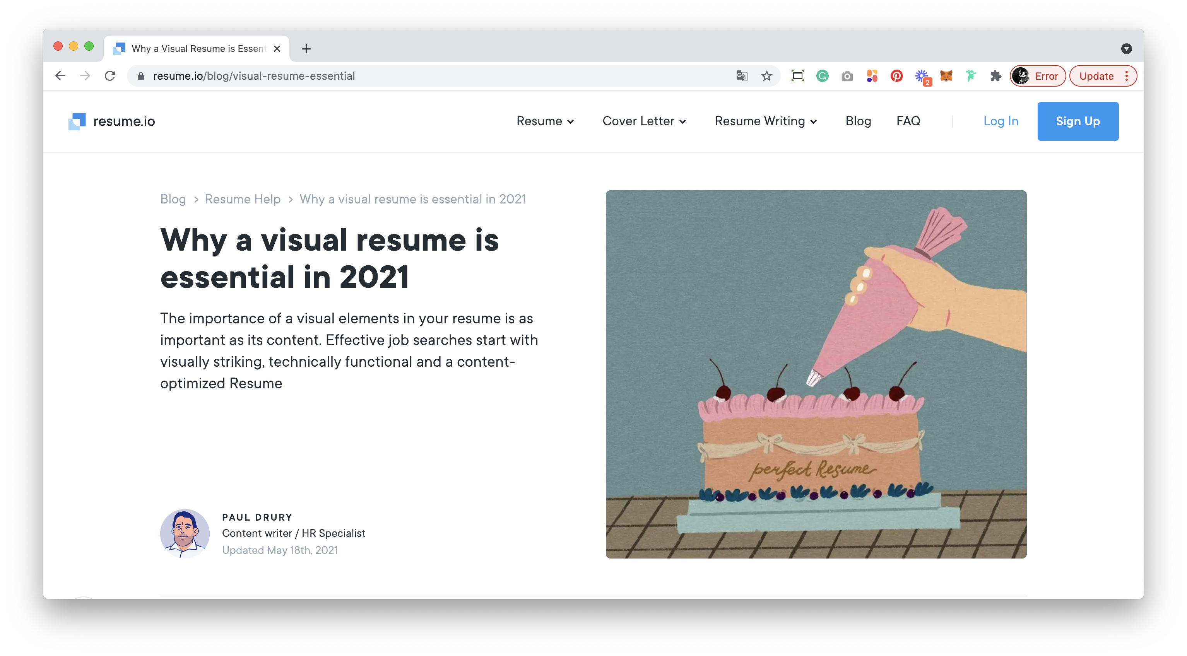
Task: Open the MetaMask fox extension
Action: tap(946, 76)
